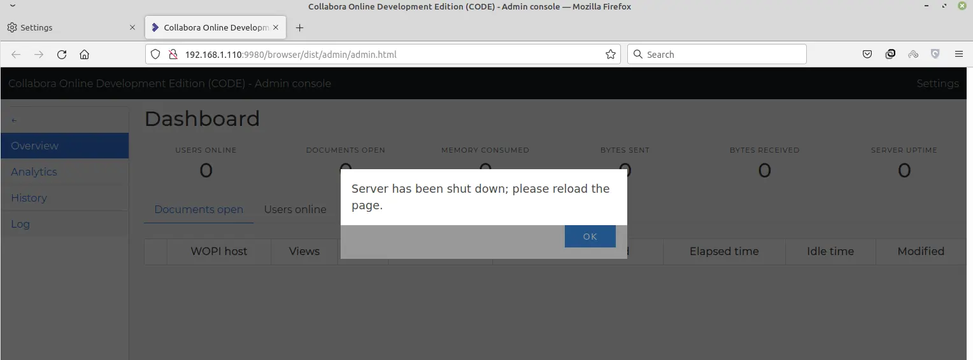
Task: Collapse the sidebar with the left arrow
Action: point(13,120)
